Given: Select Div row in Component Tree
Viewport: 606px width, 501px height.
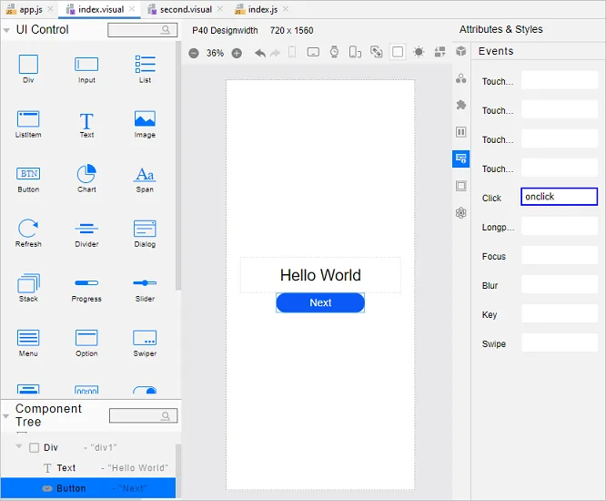Looking at the screenshot, I should point(88,447).
